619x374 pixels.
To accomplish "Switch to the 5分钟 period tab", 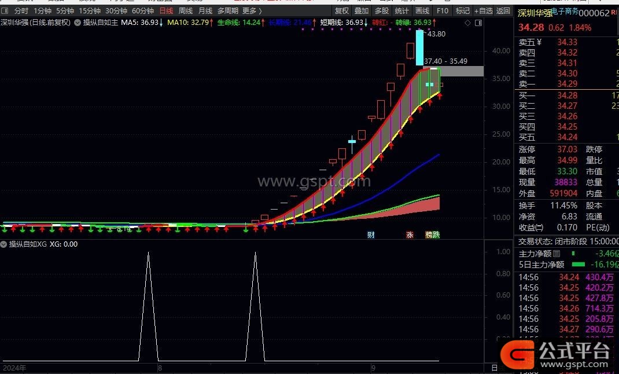I will (x=65, y=10).
